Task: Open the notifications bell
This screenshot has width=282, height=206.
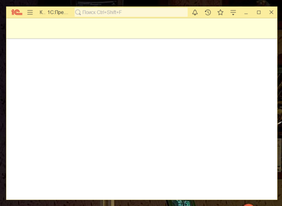Action: pos(195,12)
